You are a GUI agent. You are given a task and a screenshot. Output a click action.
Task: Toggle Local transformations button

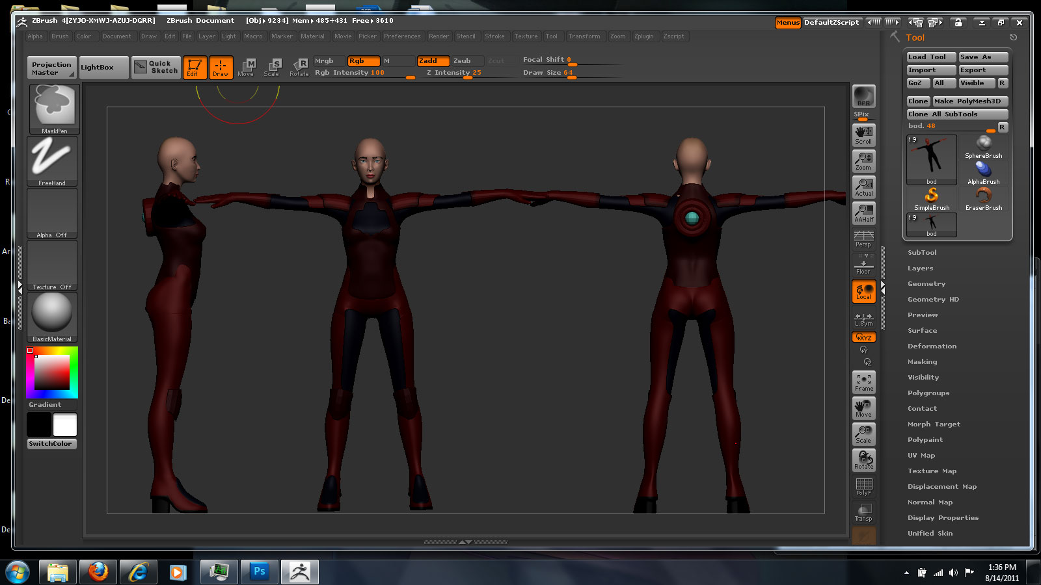[x=864, y=291]
